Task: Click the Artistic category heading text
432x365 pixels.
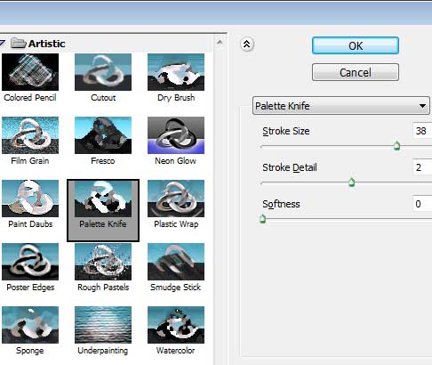Action: pos(47,44)
